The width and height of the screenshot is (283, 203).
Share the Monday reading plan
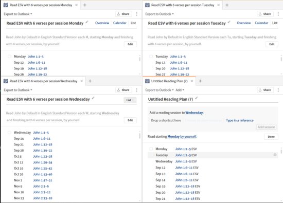tap(123, 14)
